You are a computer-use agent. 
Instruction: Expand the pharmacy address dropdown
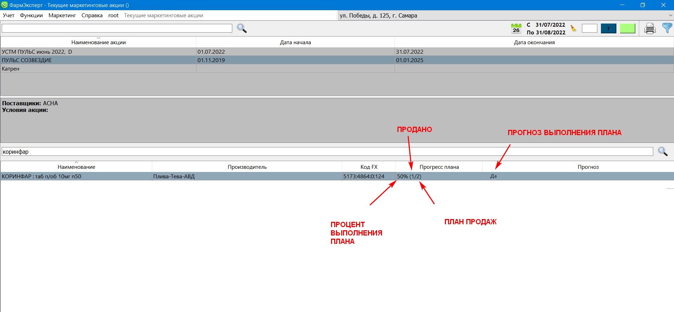[x=670, y=15]
